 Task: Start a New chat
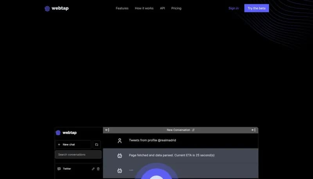click(x=73, y=145)
